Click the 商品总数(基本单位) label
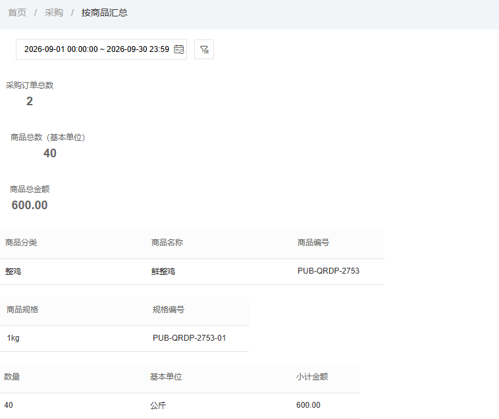 click(48, 137)
